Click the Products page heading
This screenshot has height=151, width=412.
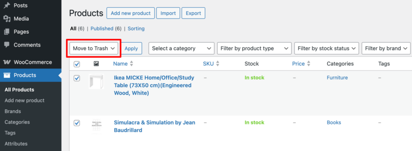[86, 13]
